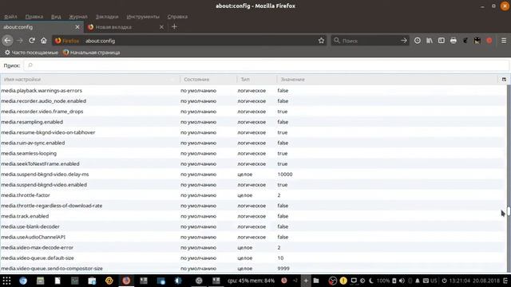Click the column picker icon in table header
The height and width of the screenshot is (287, 511).
[x=504, y=80]
